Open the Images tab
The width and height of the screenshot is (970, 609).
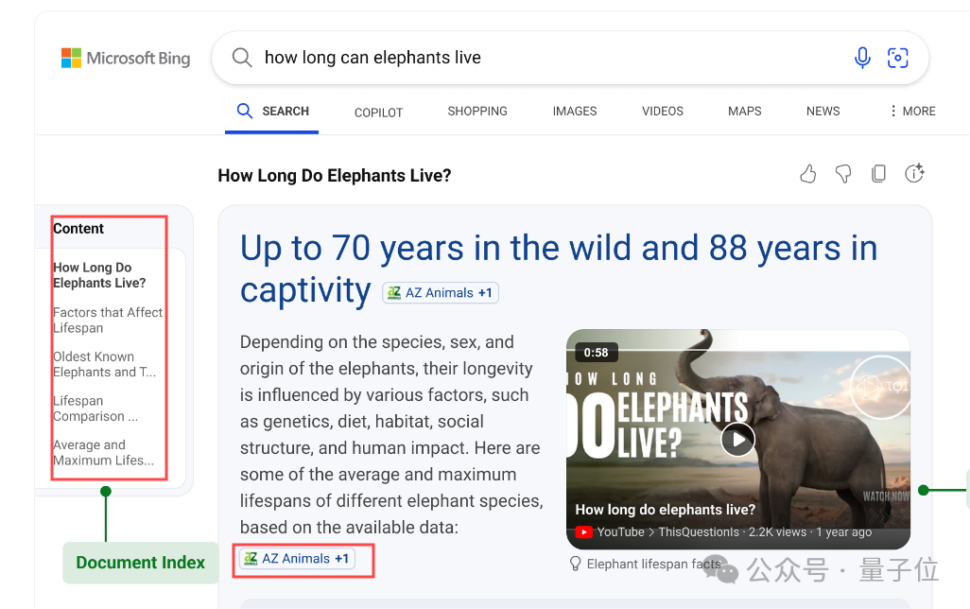575,112
